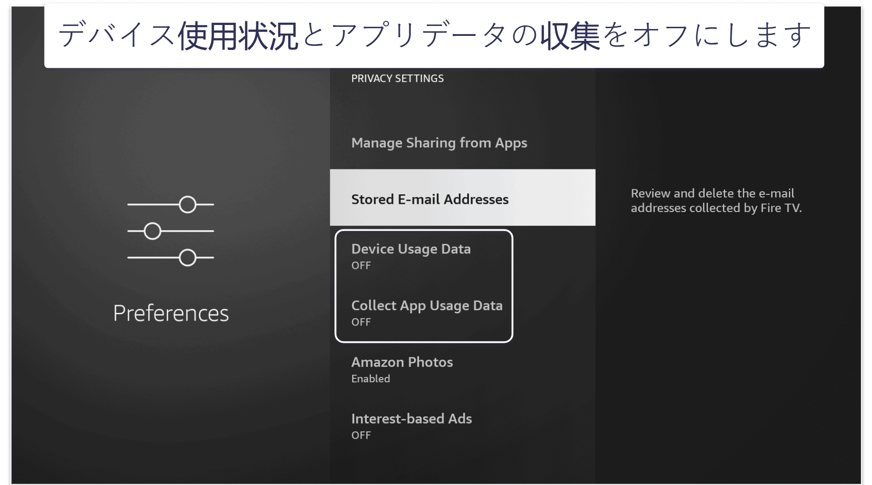Click the e-mail addresses description text
The image size is (872, 485).
pos(716,200)
